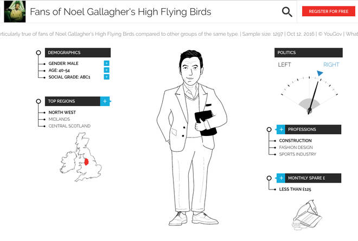Expand the Age 40-54 plus button
The height and width of the screenshot is (241, 358).
coord(106,70)
